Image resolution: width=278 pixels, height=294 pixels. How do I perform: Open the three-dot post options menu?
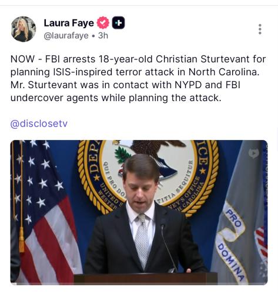click(260, 29)
